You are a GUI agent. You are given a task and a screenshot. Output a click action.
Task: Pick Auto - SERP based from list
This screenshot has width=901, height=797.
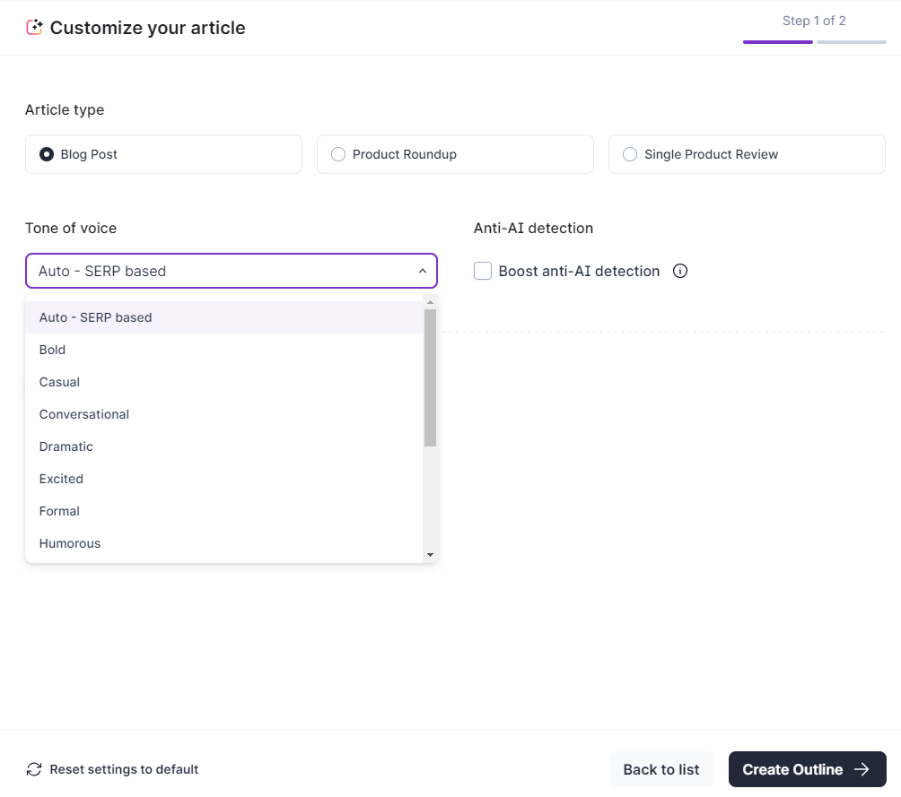[x=96, y=317]
